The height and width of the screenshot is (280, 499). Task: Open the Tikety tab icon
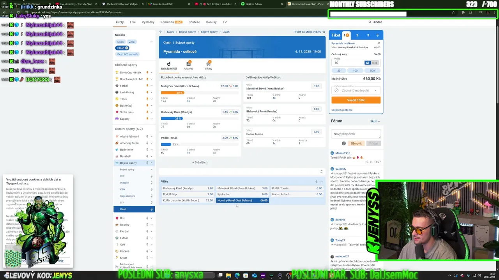(x=209, y=64)
